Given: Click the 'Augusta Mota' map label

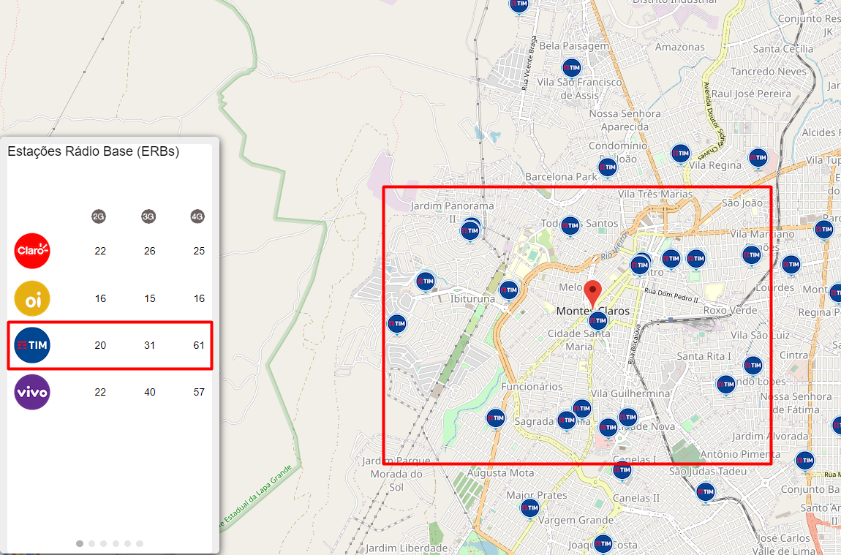Looking at the screenshot, I should pyautogui.click(x=500, y=473).
